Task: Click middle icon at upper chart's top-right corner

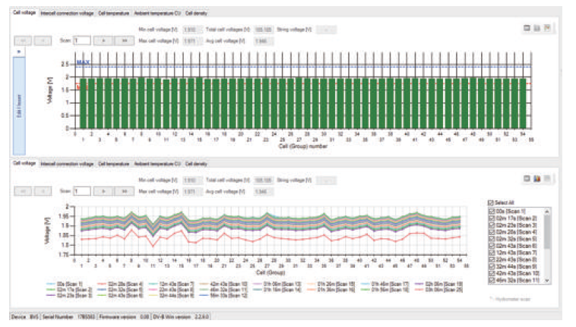Action: point(536,28)
